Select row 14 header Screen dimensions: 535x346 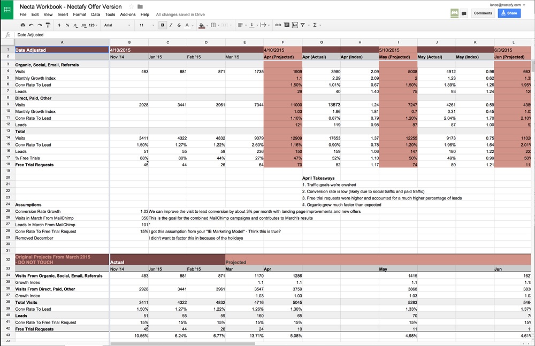(x=7, y=138)
